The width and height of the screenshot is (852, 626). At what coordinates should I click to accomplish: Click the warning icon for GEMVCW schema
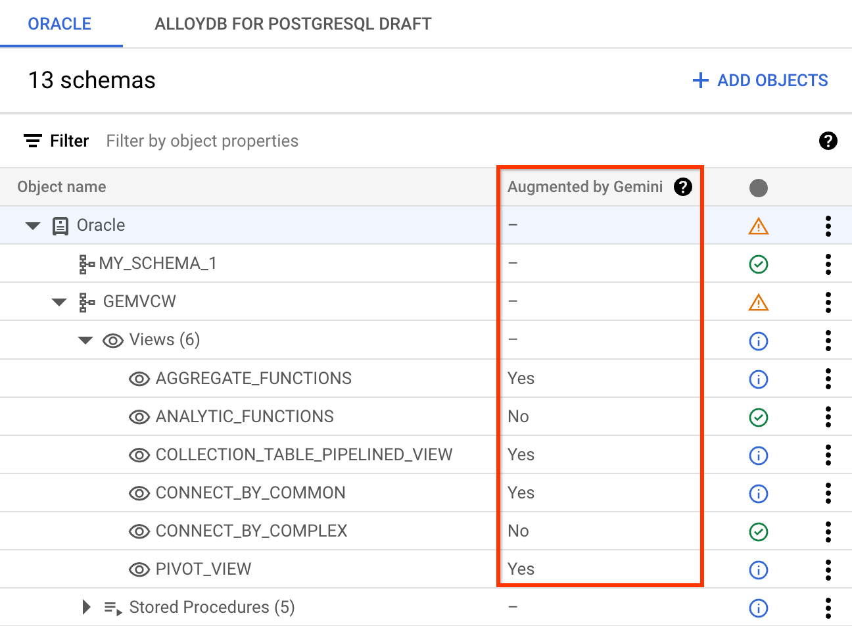758,302
